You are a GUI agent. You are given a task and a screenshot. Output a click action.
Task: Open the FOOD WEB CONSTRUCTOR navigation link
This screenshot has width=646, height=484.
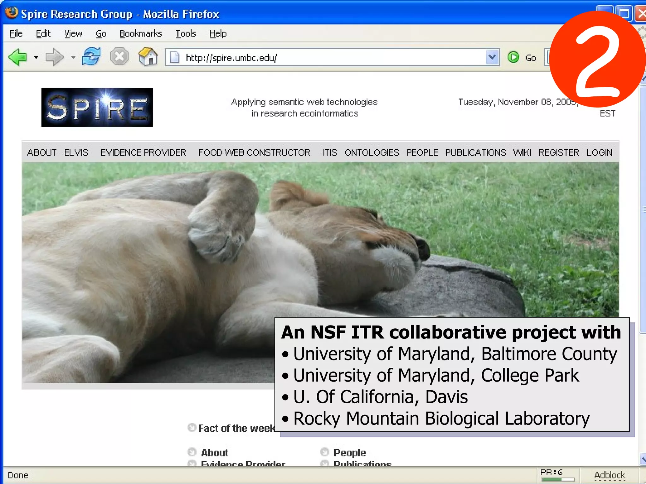(254, 153)
